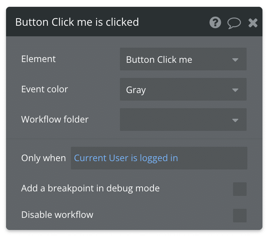Click the arrow on the Event color dropdown
The width and height of the screenshot is (270, 236).
(235, 90)
